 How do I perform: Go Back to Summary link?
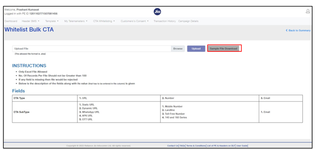point(298,30)
